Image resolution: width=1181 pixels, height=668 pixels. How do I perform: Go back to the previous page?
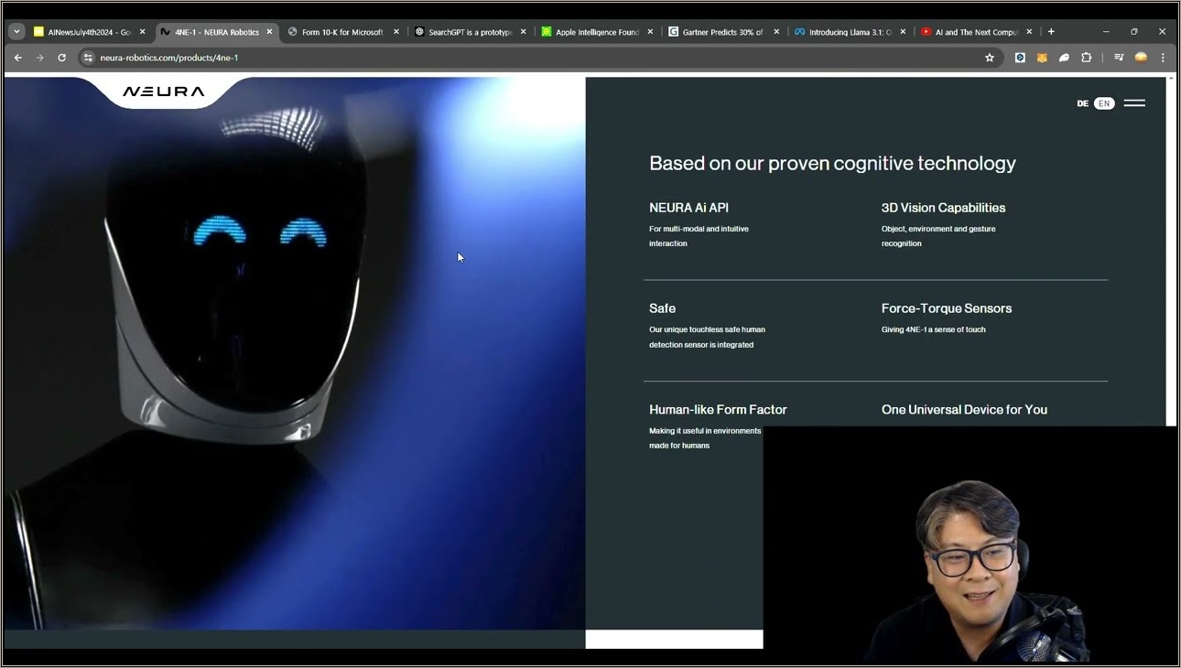click(18, 58)
